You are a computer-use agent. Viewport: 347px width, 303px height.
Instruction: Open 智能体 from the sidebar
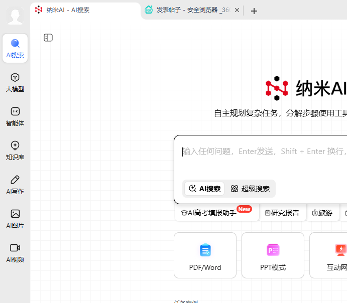coord(15,116)
